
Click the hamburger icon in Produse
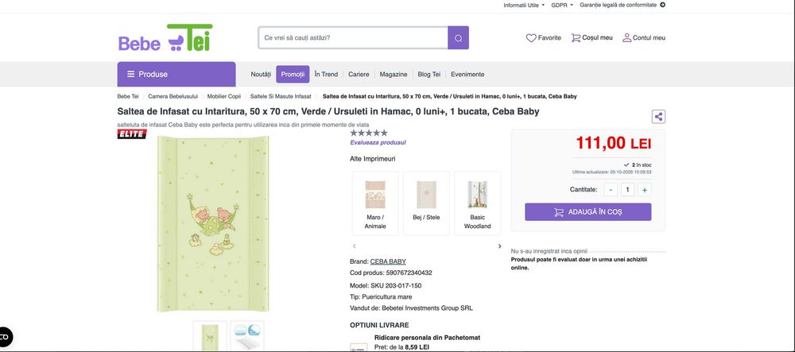pyautogui.click(x=131, y=74)
